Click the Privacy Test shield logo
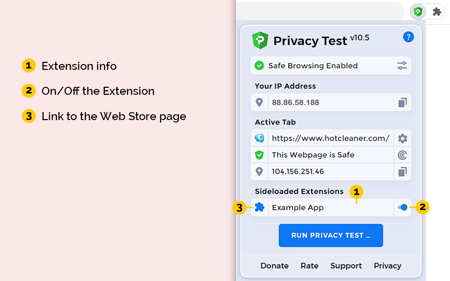Viewport: 450px width, 281px height. [x=259, y=40]
